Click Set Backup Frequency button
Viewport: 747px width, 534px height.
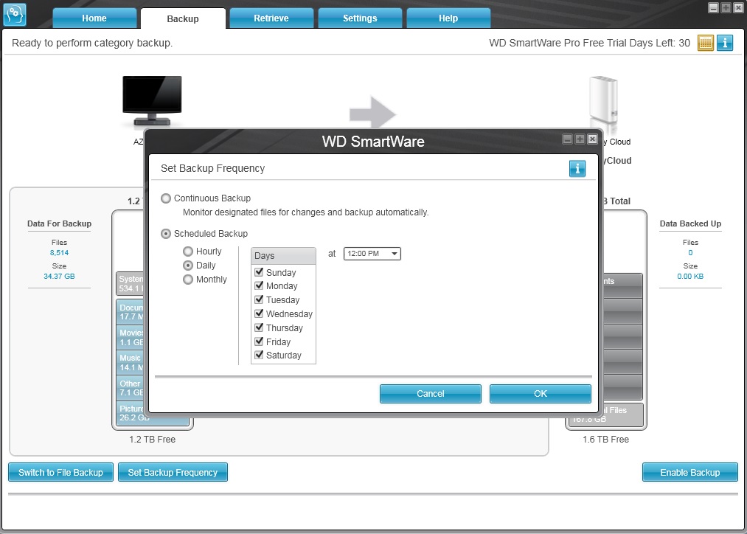pyautogui.click(x=173, y=473)
